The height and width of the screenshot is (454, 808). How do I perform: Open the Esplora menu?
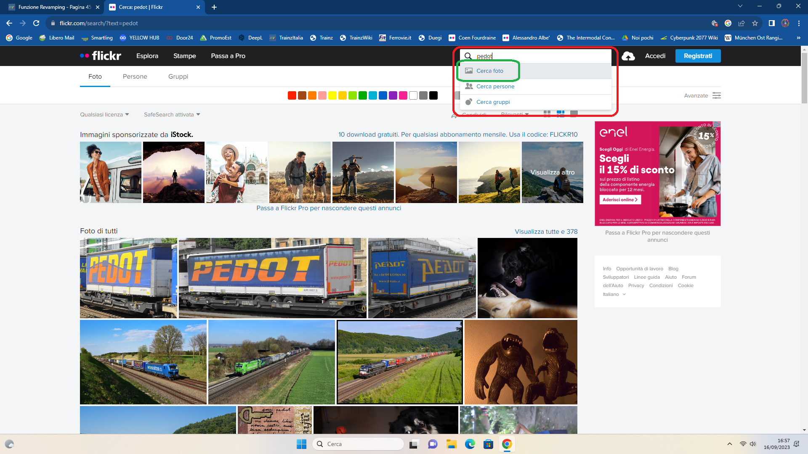[147, 56]
